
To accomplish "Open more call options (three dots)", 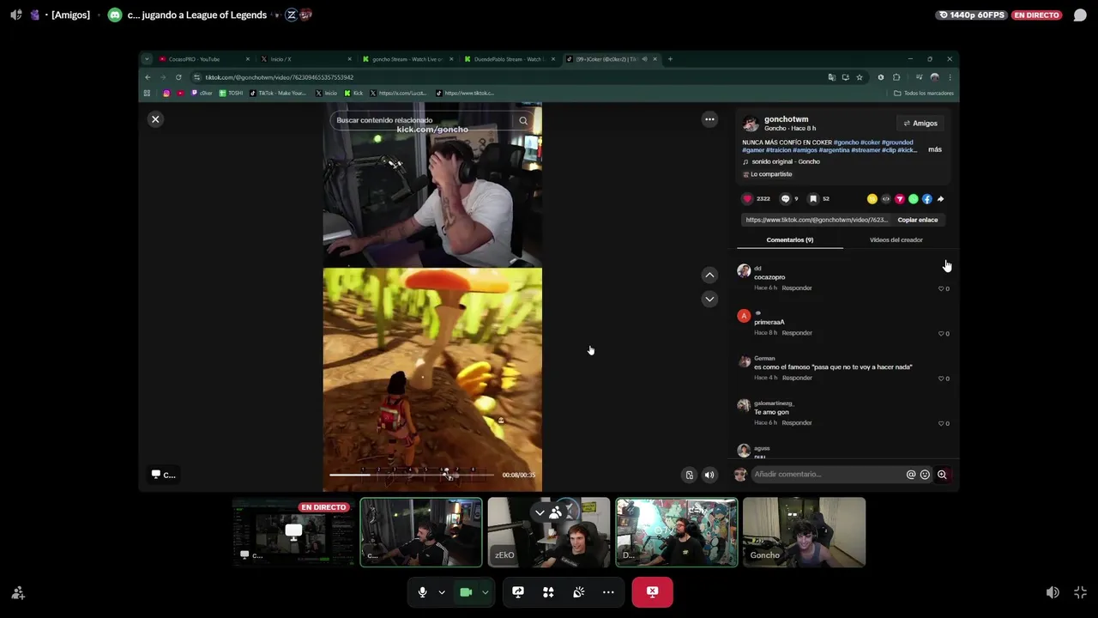I will (x=608, y=592).
